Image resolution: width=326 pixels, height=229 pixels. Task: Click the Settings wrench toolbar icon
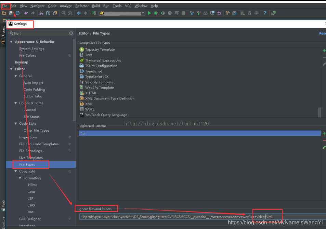pyautogui.click(x=227, y=13)
